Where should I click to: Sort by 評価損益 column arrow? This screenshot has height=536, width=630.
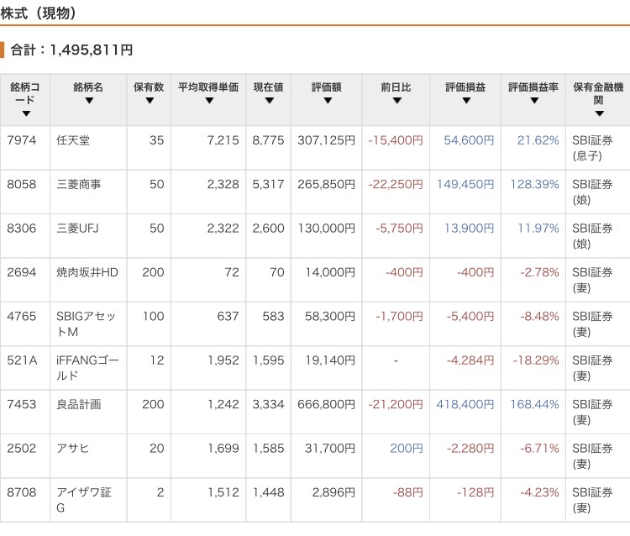click(x=465, y=101)
